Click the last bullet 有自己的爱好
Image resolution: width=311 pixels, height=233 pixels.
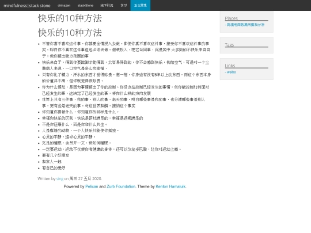54,168
